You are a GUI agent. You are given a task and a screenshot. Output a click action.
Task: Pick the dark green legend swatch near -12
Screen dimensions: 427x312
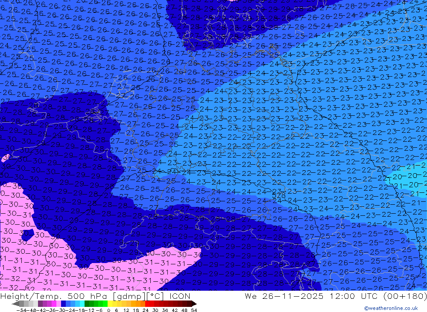(x=87, y=303)
